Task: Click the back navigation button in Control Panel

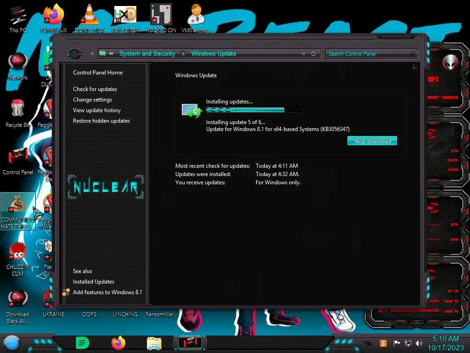Action: coord(74,54)
